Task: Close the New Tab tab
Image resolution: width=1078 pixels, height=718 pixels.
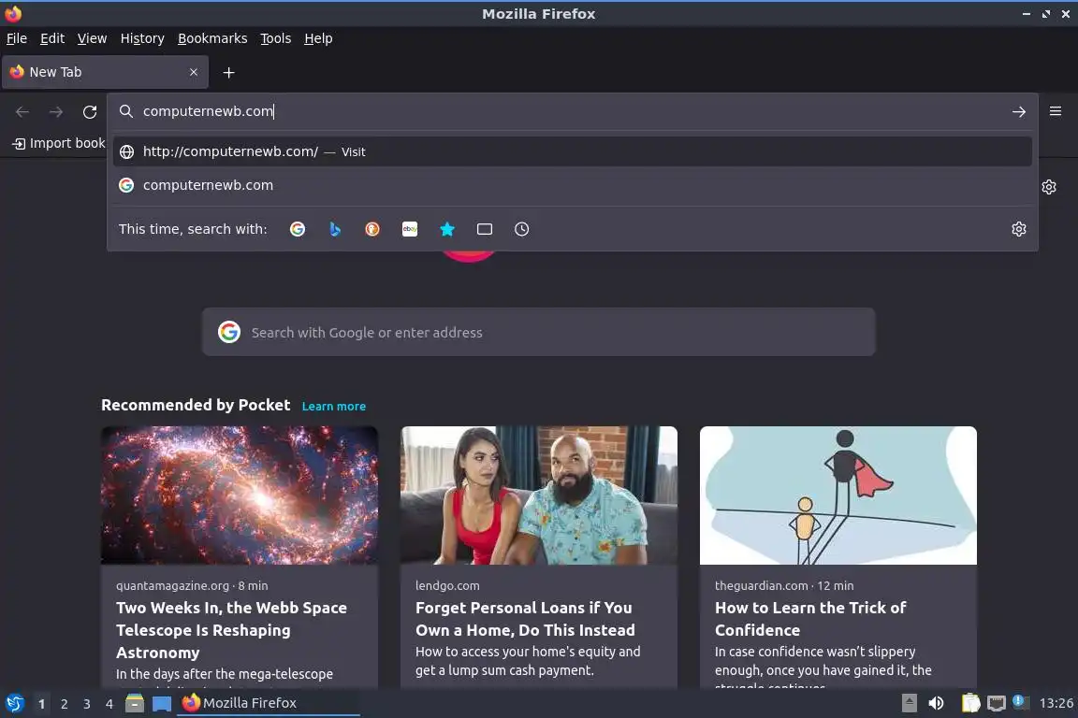Action: click(x=193, y=72)
